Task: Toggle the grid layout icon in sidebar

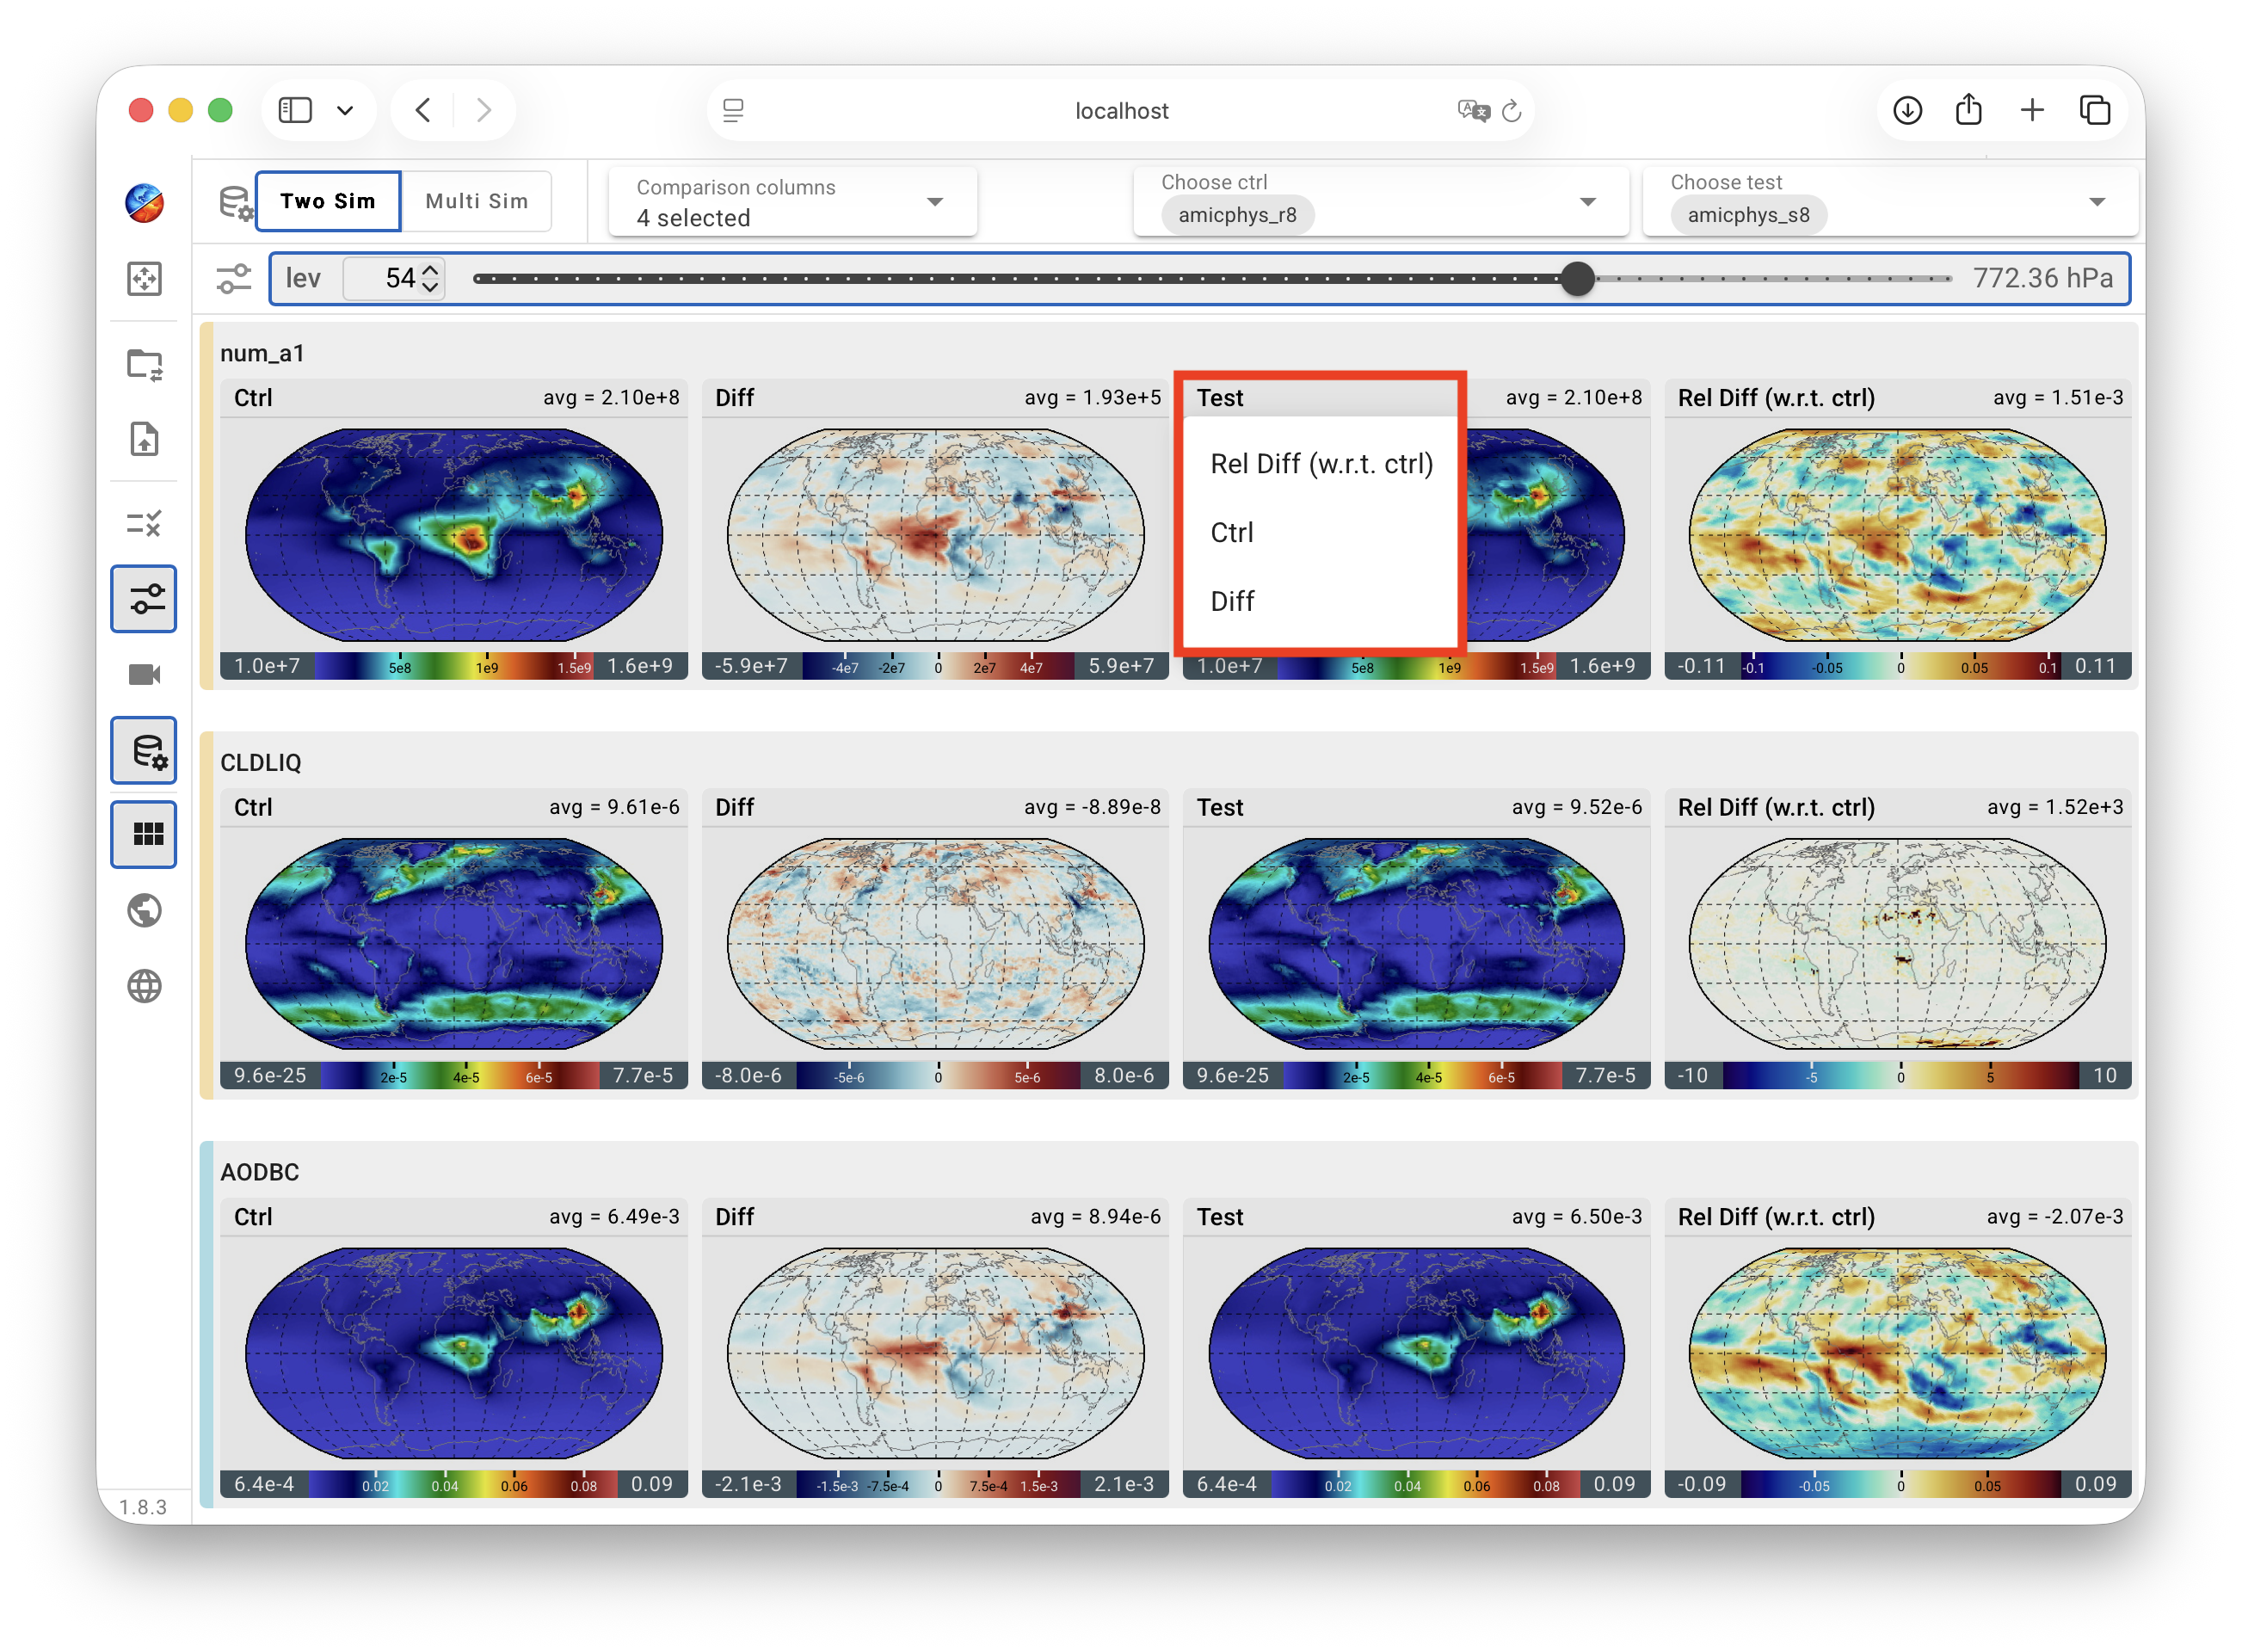Action: pyautogui.click(x=144, y=834)
